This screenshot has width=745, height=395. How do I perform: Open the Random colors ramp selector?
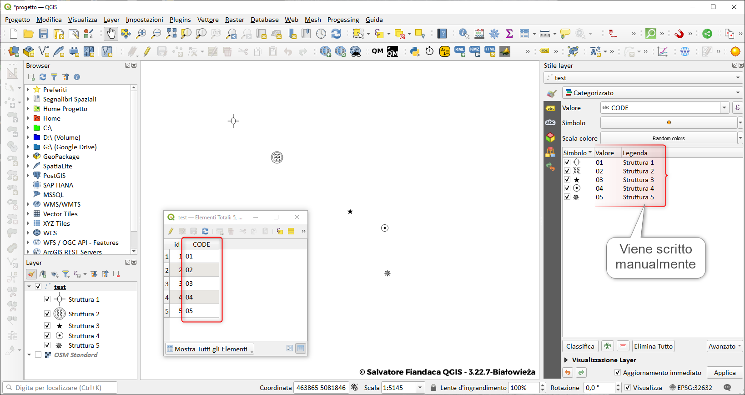668,138
